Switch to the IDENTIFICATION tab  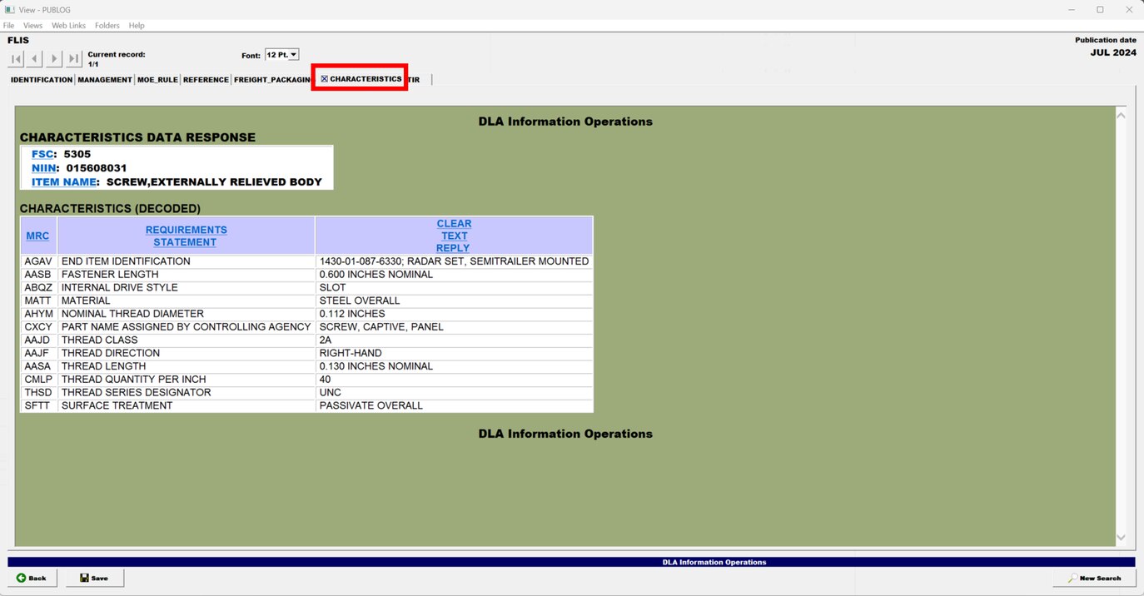[42, 80]
